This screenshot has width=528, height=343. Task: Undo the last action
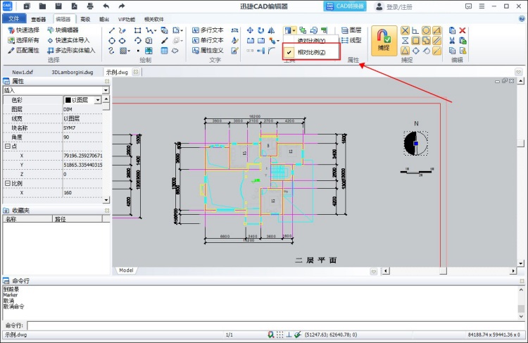106,6
